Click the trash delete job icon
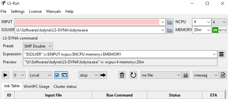228x99 pixels. click(x=122, y=75)
